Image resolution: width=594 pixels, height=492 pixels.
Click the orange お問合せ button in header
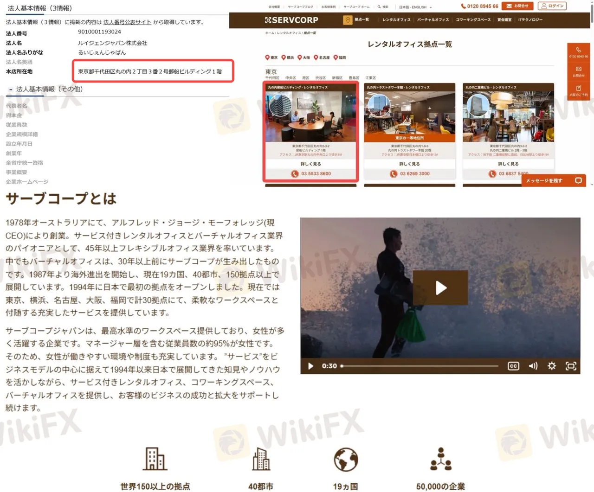pos(517,6)
